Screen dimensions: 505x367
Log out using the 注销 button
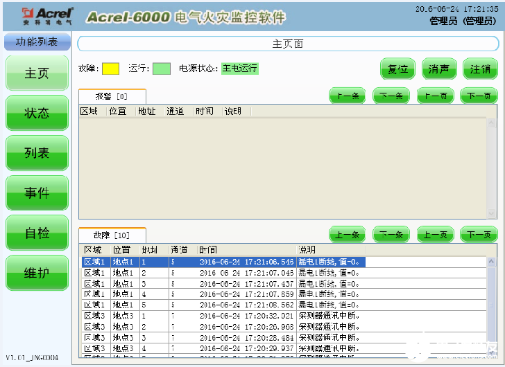[480, 69]
